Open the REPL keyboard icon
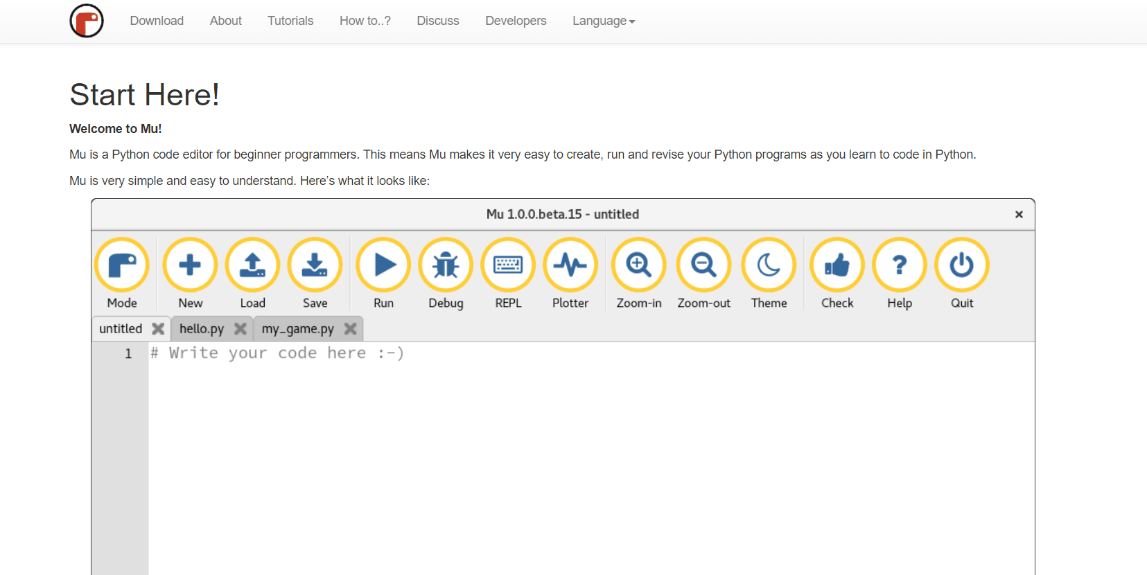Screen dimensions: 1147x575 tap(508, 265)
